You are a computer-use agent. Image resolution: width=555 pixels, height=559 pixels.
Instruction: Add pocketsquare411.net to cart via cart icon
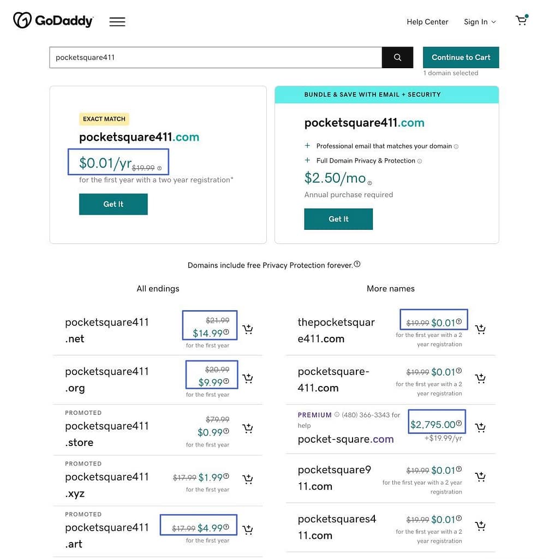click(248, 329)
